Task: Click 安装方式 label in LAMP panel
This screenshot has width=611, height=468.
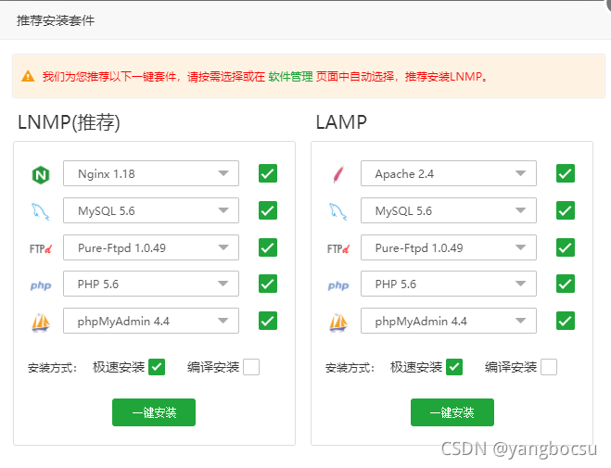Action: click(350, 367)
